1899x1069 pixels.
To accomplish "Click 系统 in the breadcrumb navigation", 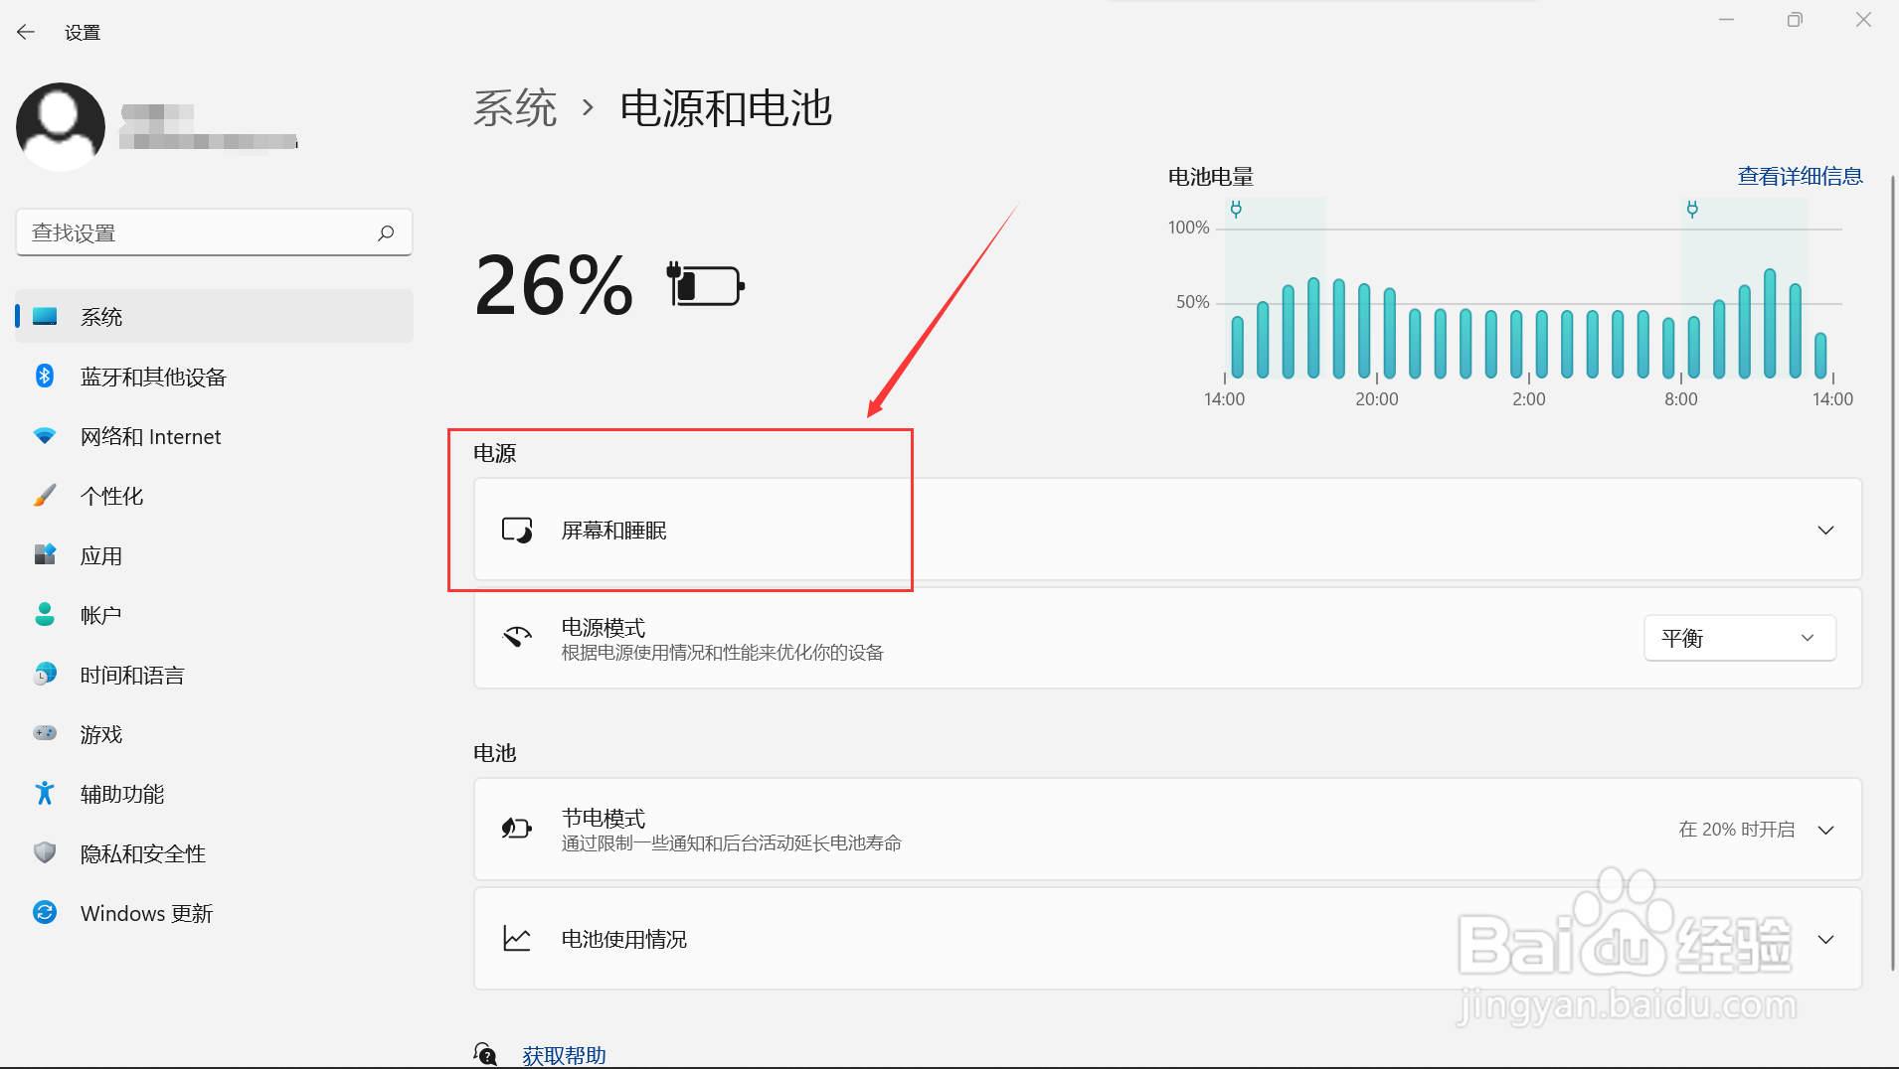I will click(515, 109).
